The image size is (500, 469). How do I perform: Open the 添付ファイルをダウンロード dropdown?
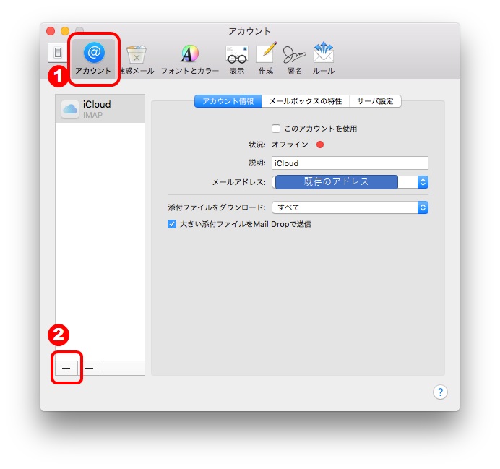point(350,207)
